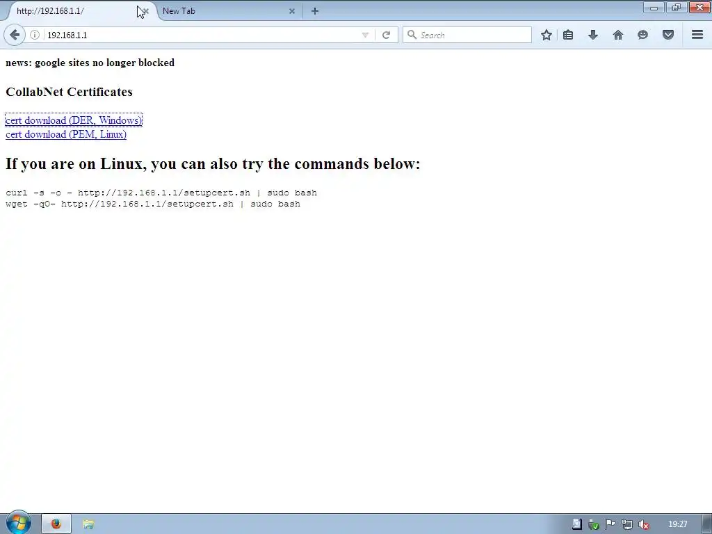Go to the Firefox home page
This screenshot has width=712, height=534.
point(618,35)
